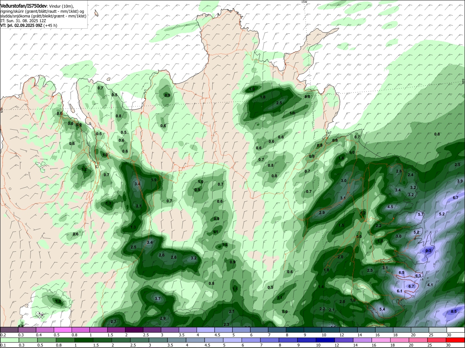465x348 pixels.
Task: Click the 1.4 precipitation value on the map
Action: tap(321, 287)
